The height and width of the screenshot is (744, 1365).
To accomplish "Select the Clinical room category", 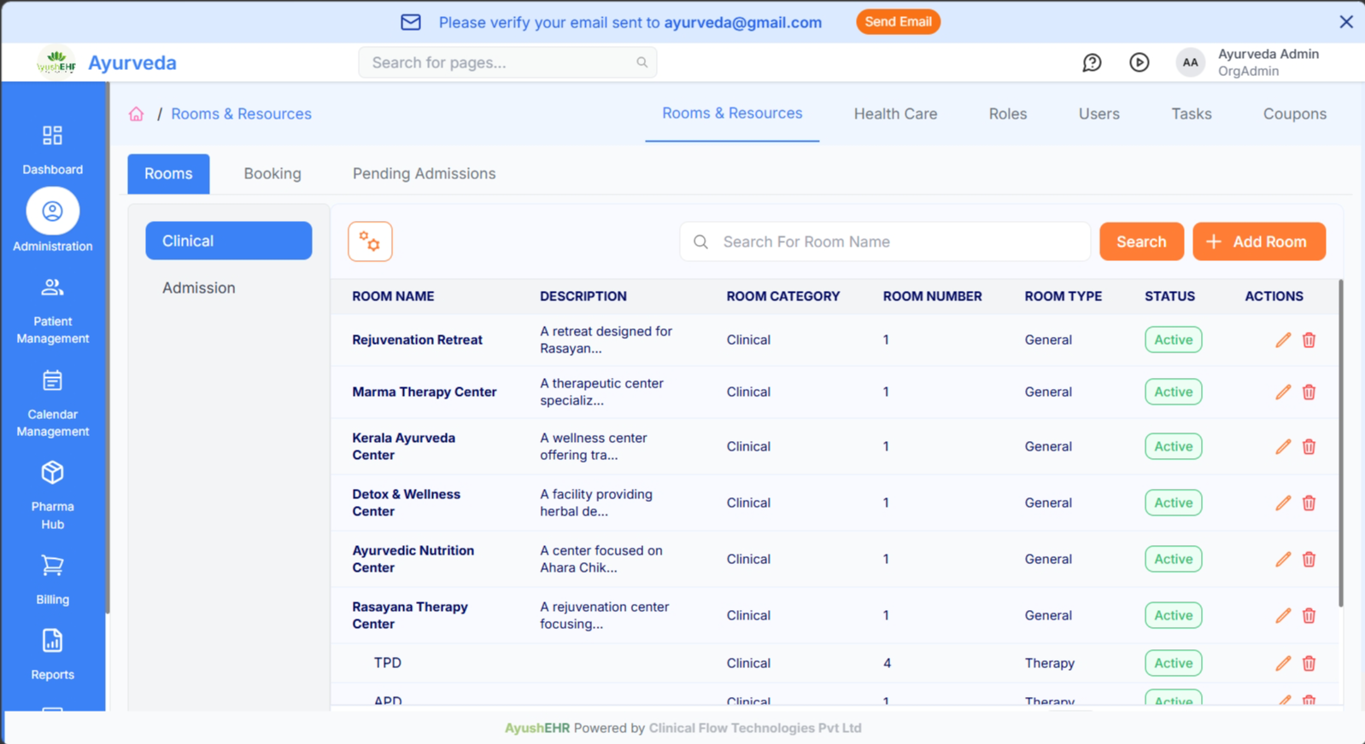I will [x=229, y=241].
